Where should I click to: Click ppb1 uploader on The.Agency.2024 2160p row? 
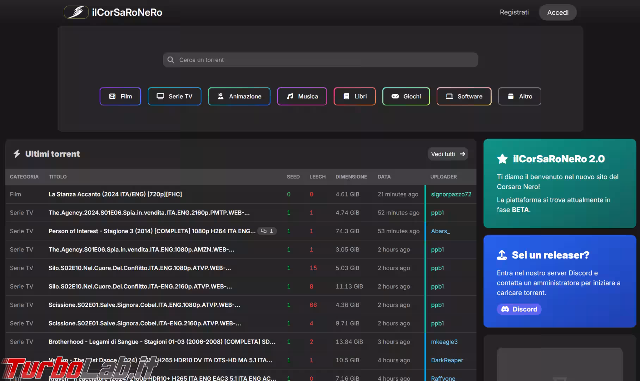437,213
